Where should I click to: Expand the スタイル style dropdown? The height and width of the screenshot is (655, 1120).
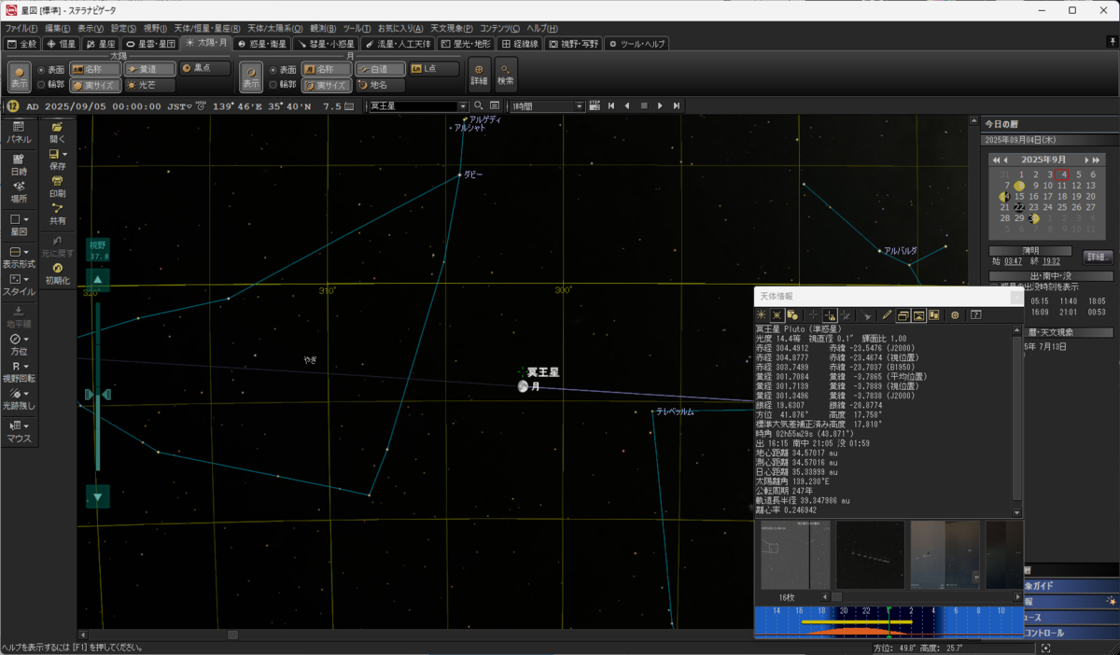(x=26, y=279)
